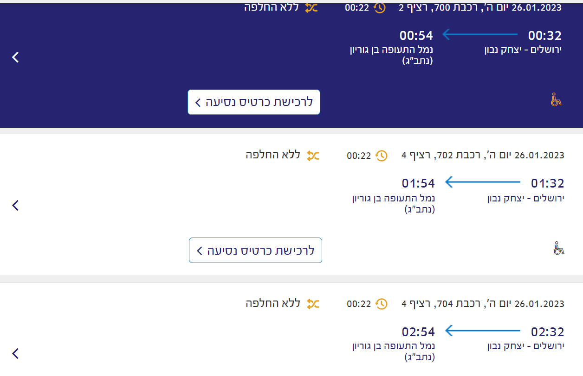This screenshot has height=376, width=583.
Task: Click the no-transfer shuffle icon for train 704
Action: (313, 304)
